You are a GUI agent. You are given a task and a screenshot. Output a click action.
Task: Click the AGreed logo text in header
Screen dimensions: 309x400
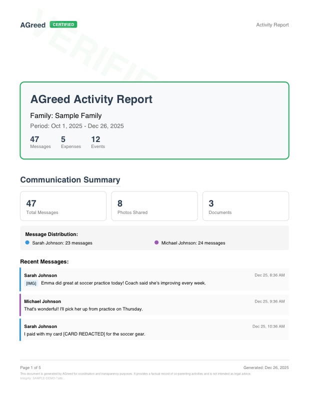coord(33,25)
